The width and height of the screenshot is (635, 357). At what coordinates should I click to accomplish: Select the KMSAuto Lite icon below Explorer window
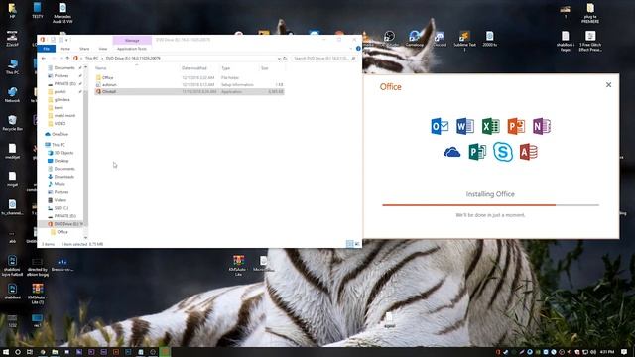point(238,266)
